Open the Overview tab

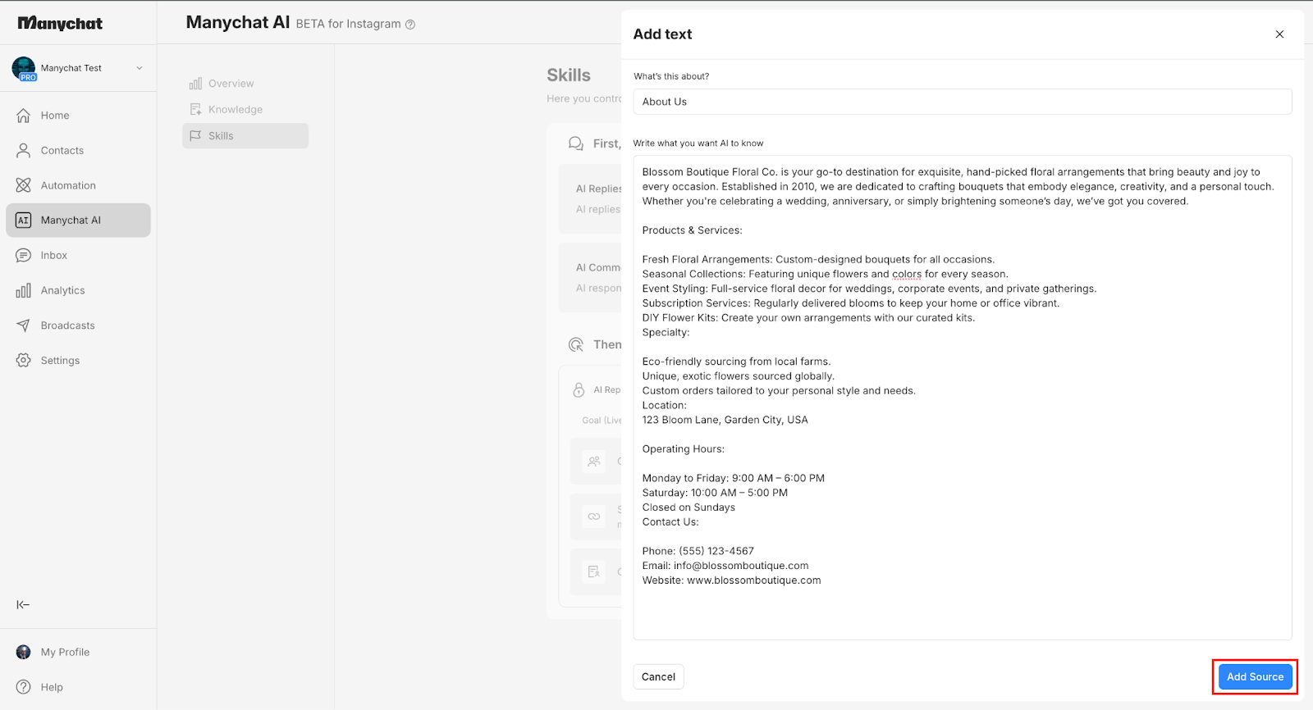coord(231,84)
